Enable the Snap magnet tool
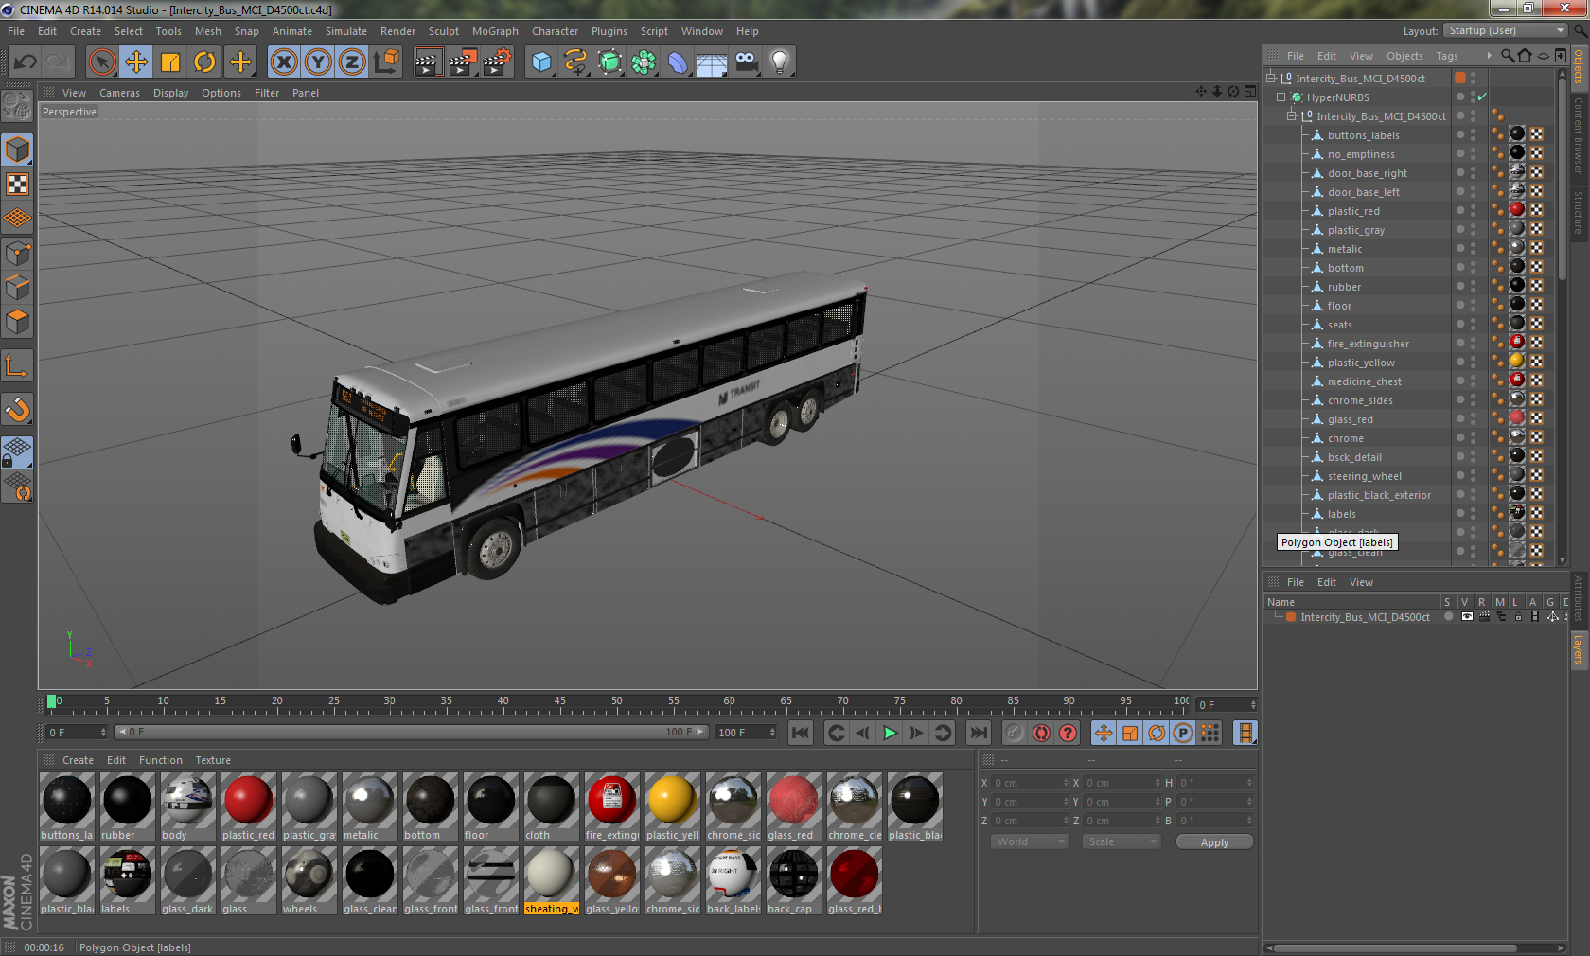 pos(17,409)
